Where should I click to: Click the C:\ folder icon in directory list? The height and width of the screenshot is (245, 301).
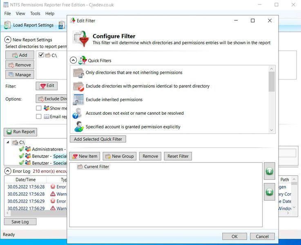pyautogui.click(x=48, y=55)
